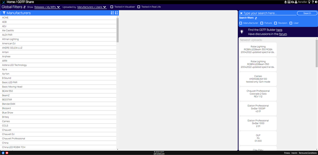Open the Manufacturers + Users dropdown
318x155 pixels.
tap(92, 7)
